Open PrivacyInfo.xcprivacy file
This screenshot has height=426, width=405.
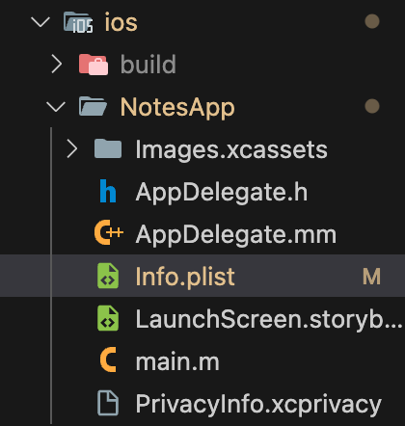click(258, 404)
